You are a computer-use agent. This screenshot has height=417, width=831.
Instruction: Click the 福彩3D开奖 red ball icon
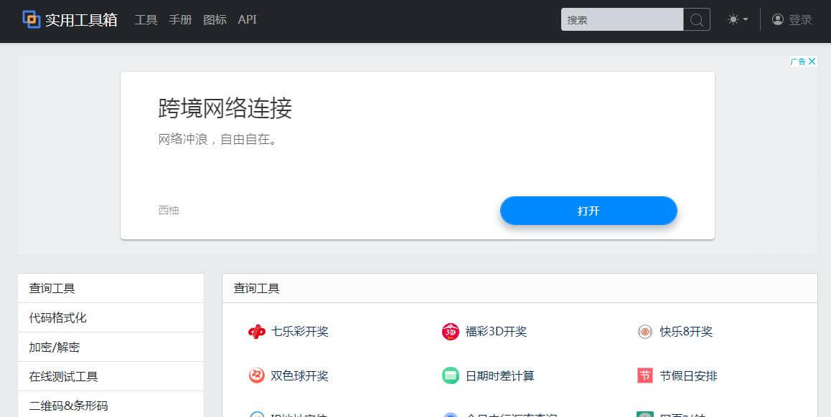[450, 332]
